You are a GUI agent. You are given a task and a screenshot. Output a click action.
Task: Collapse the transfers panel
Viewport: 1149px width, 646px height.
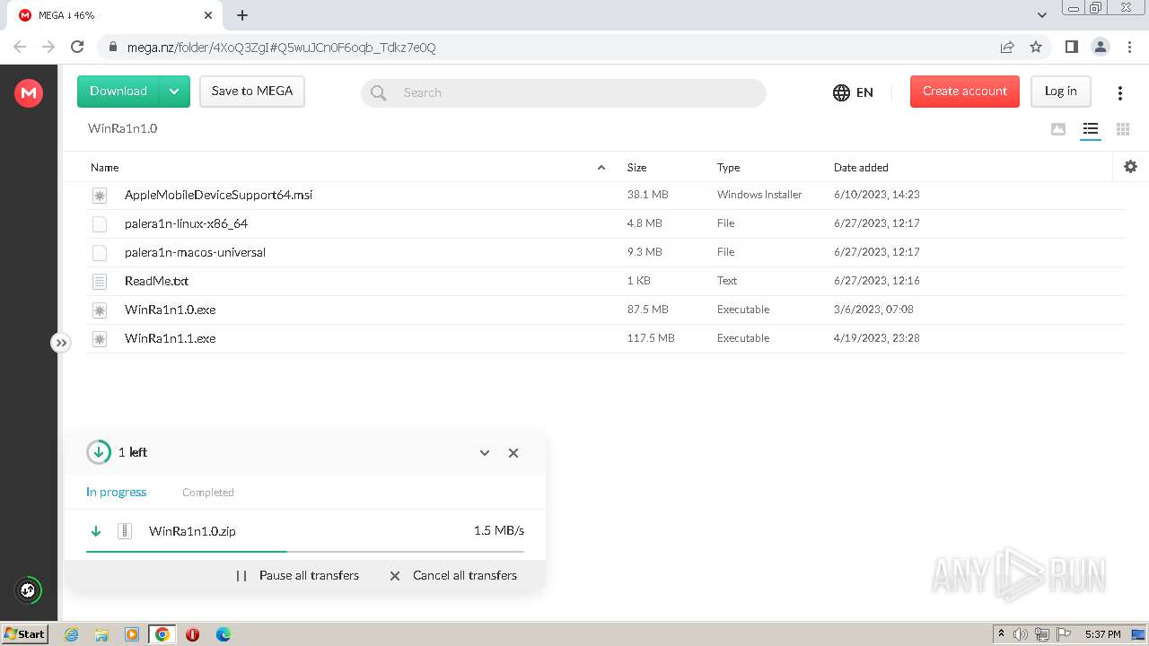[x=485, y=453]
